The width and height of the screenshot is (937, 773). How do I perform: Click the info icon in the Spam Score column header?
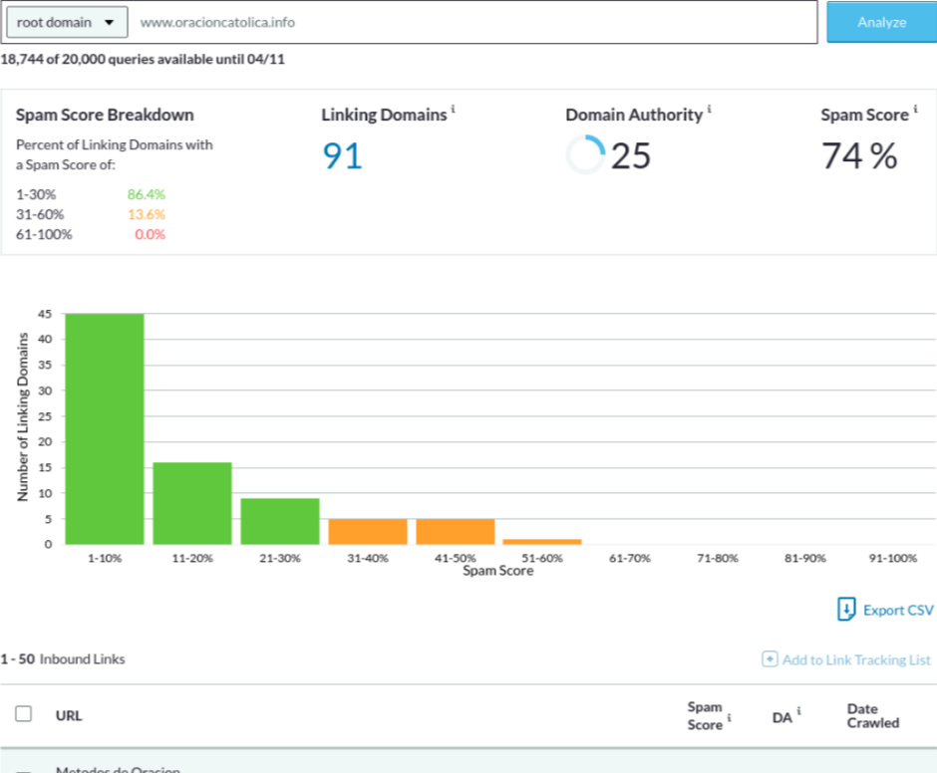[730, 716]
